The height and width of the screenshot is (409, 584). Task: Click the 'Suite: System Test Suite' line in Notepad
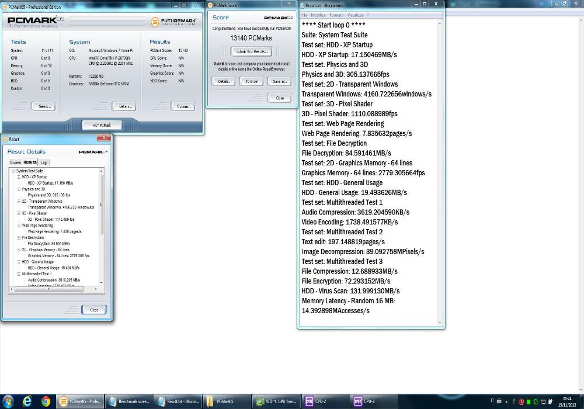pyautogui.click(x=335, y=35)
